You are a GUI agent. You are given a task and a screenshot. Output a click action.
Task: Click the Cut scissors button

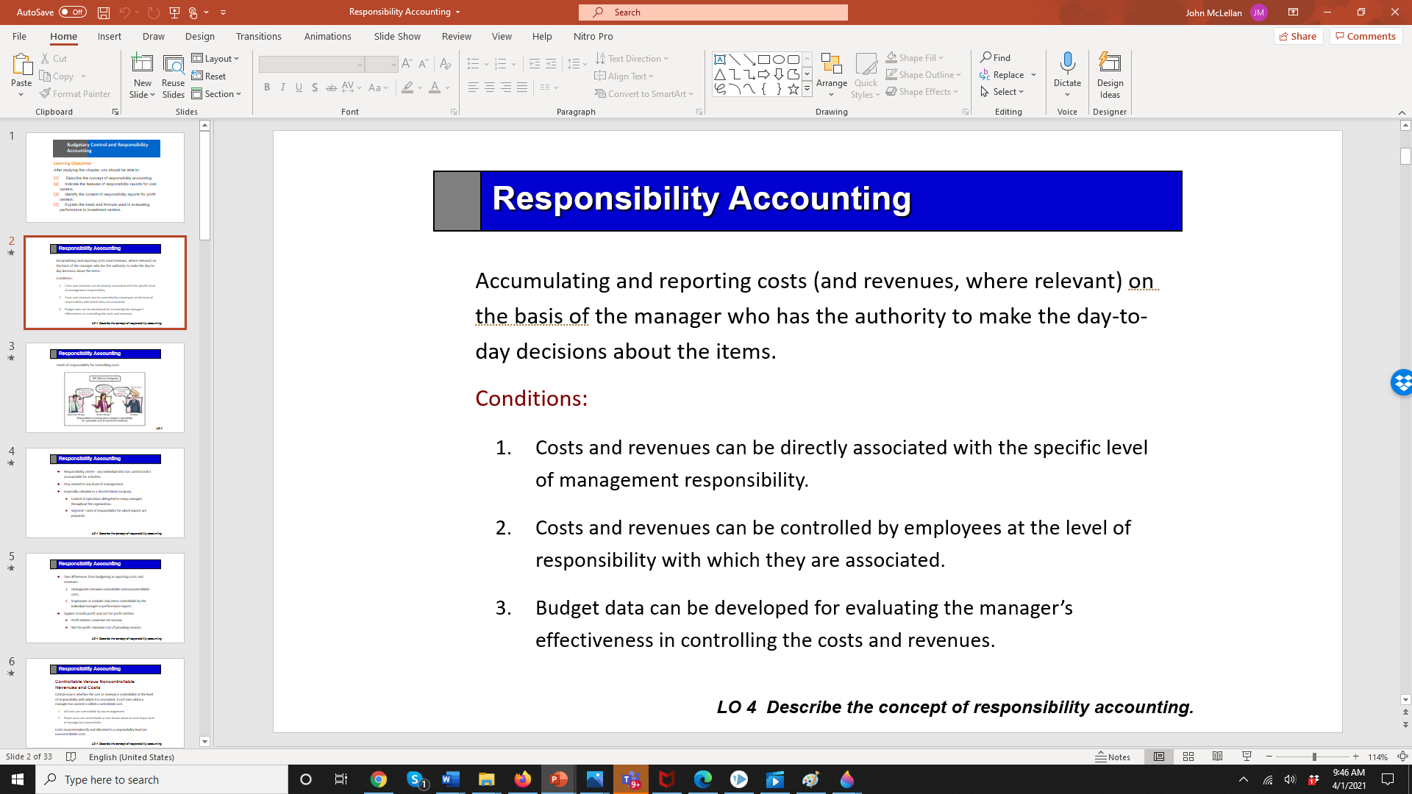54,58
